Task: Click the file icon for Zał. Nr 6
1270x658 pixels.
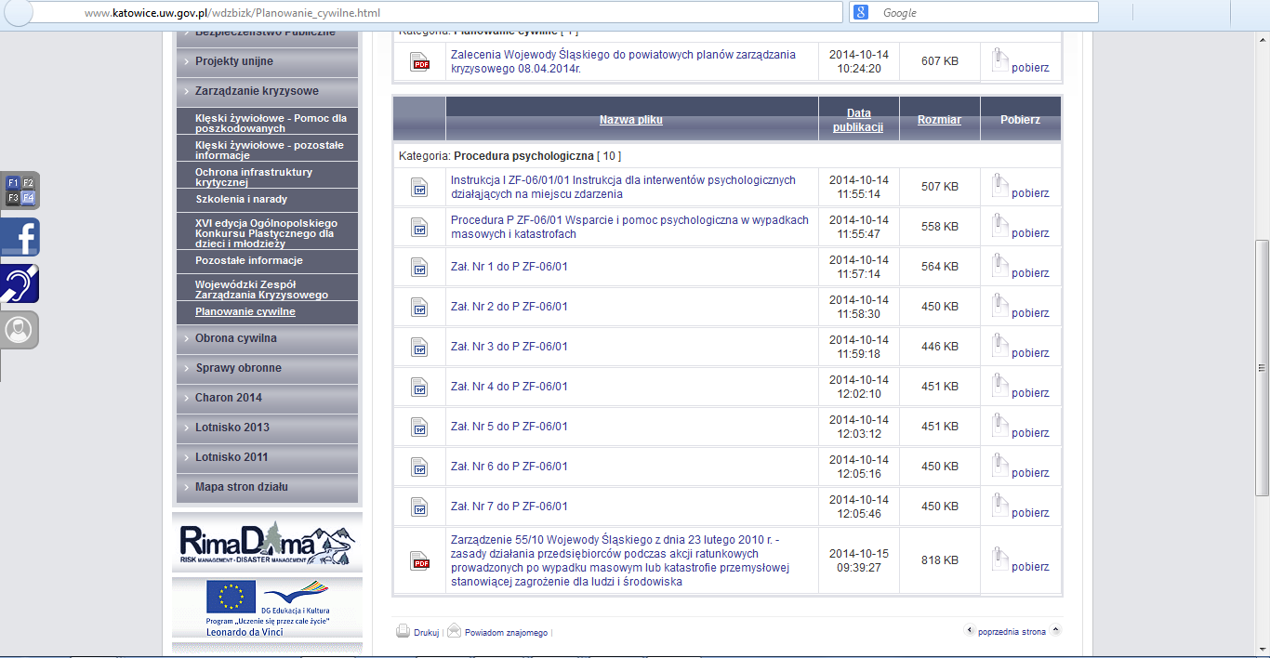Action: (420, 467)
